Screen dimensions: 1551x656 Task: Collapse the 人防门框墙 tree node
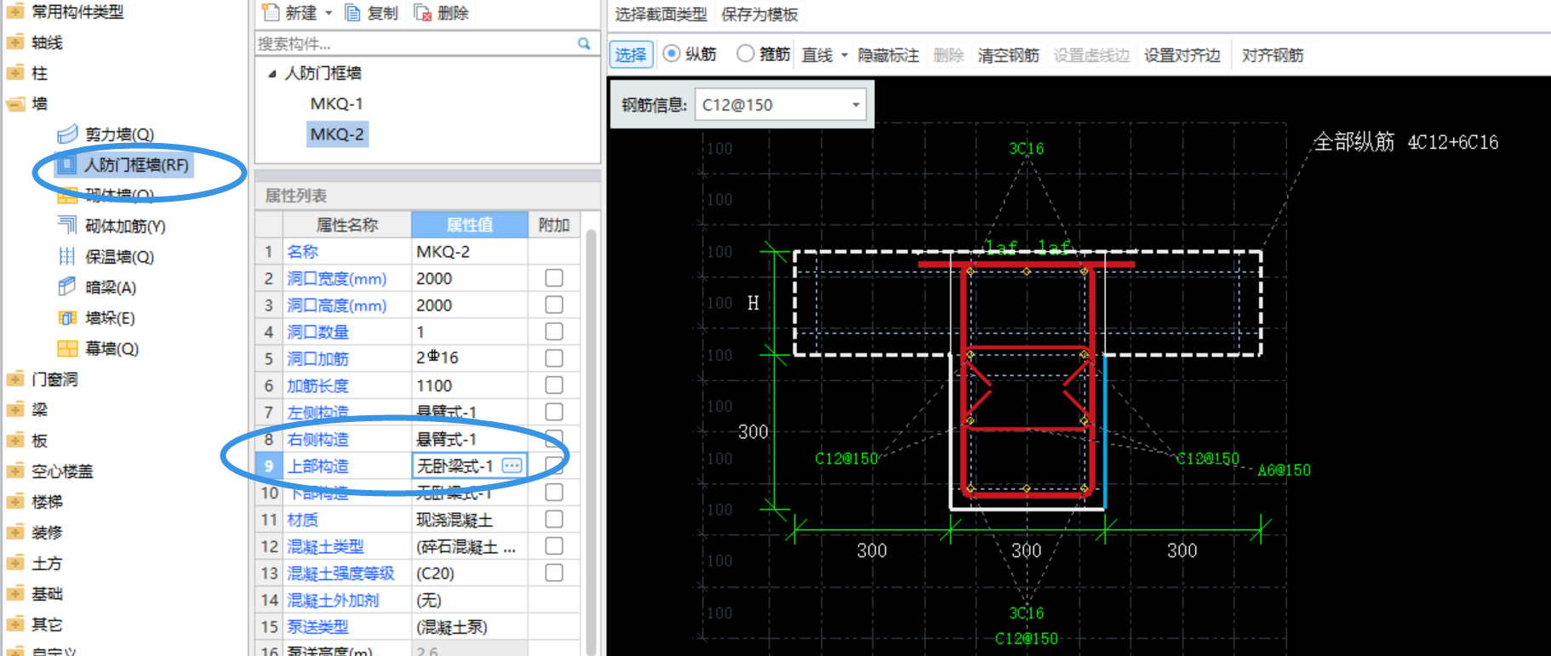pos(272,74)
